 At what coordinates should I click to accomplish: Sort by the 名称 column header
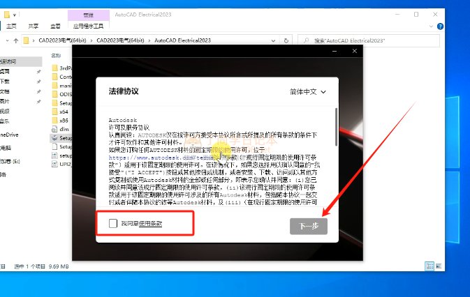pyautogui.click(x=56, y=55)
